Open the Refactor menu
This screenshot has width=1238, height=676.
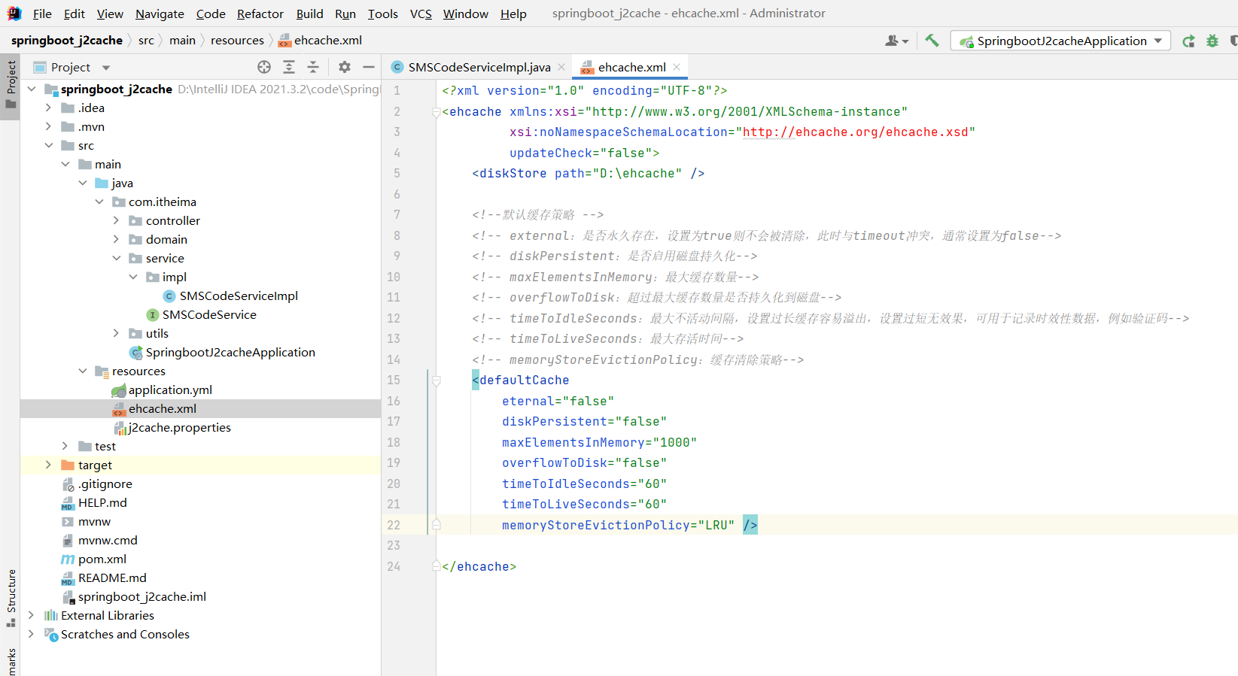point(260,14)
